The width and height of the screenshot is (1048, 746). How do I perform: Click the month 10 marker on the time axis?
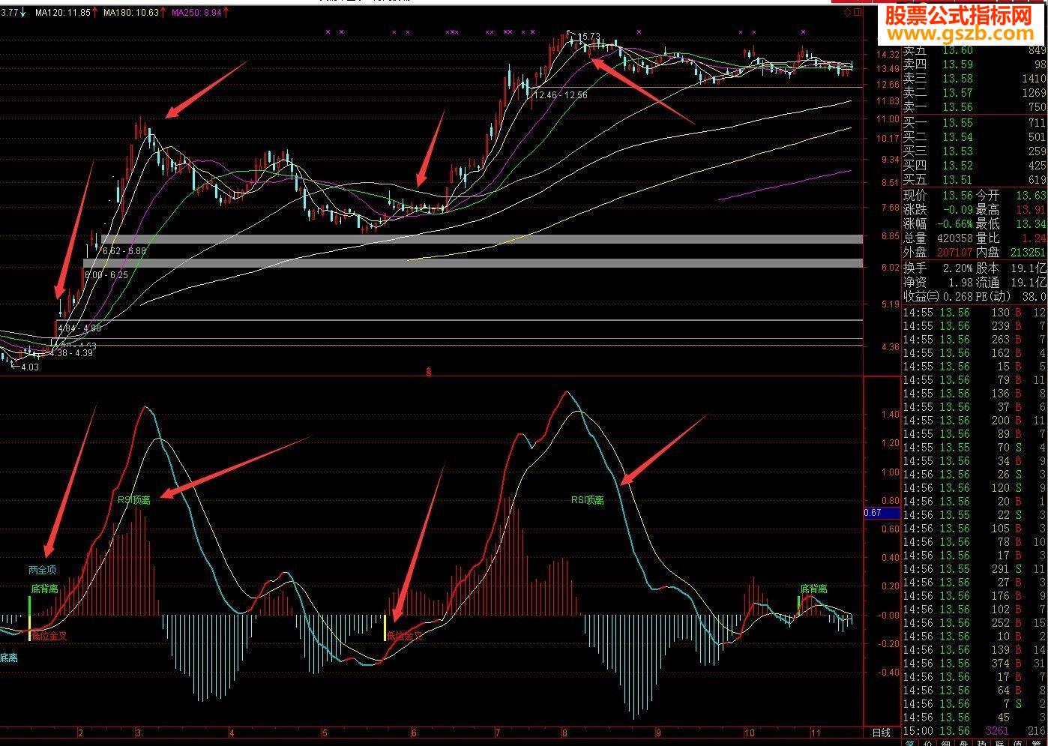click(749, 733)
